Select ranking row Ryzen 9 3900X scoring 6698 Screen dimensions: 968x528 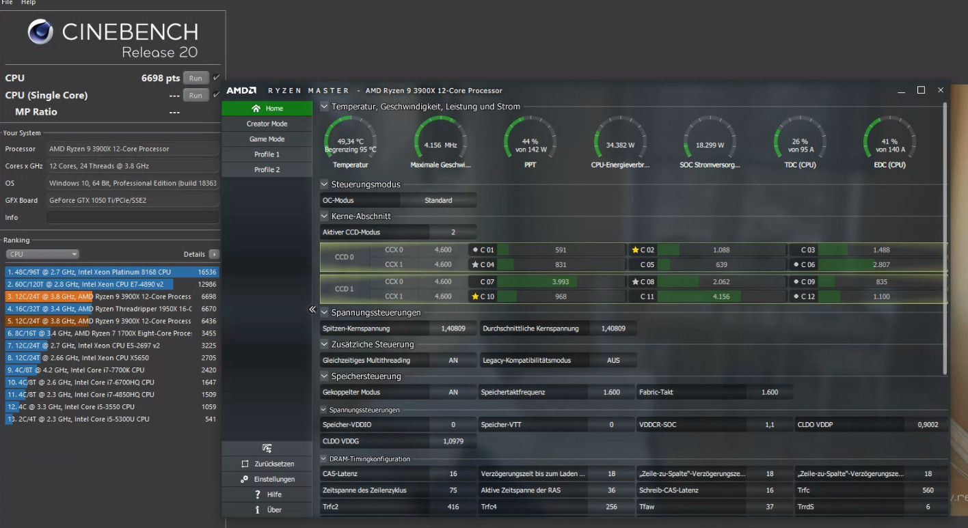tap(111, 296)
